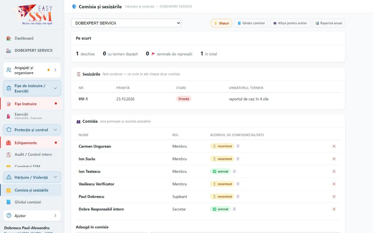Open Audit / Control intern

31,154
